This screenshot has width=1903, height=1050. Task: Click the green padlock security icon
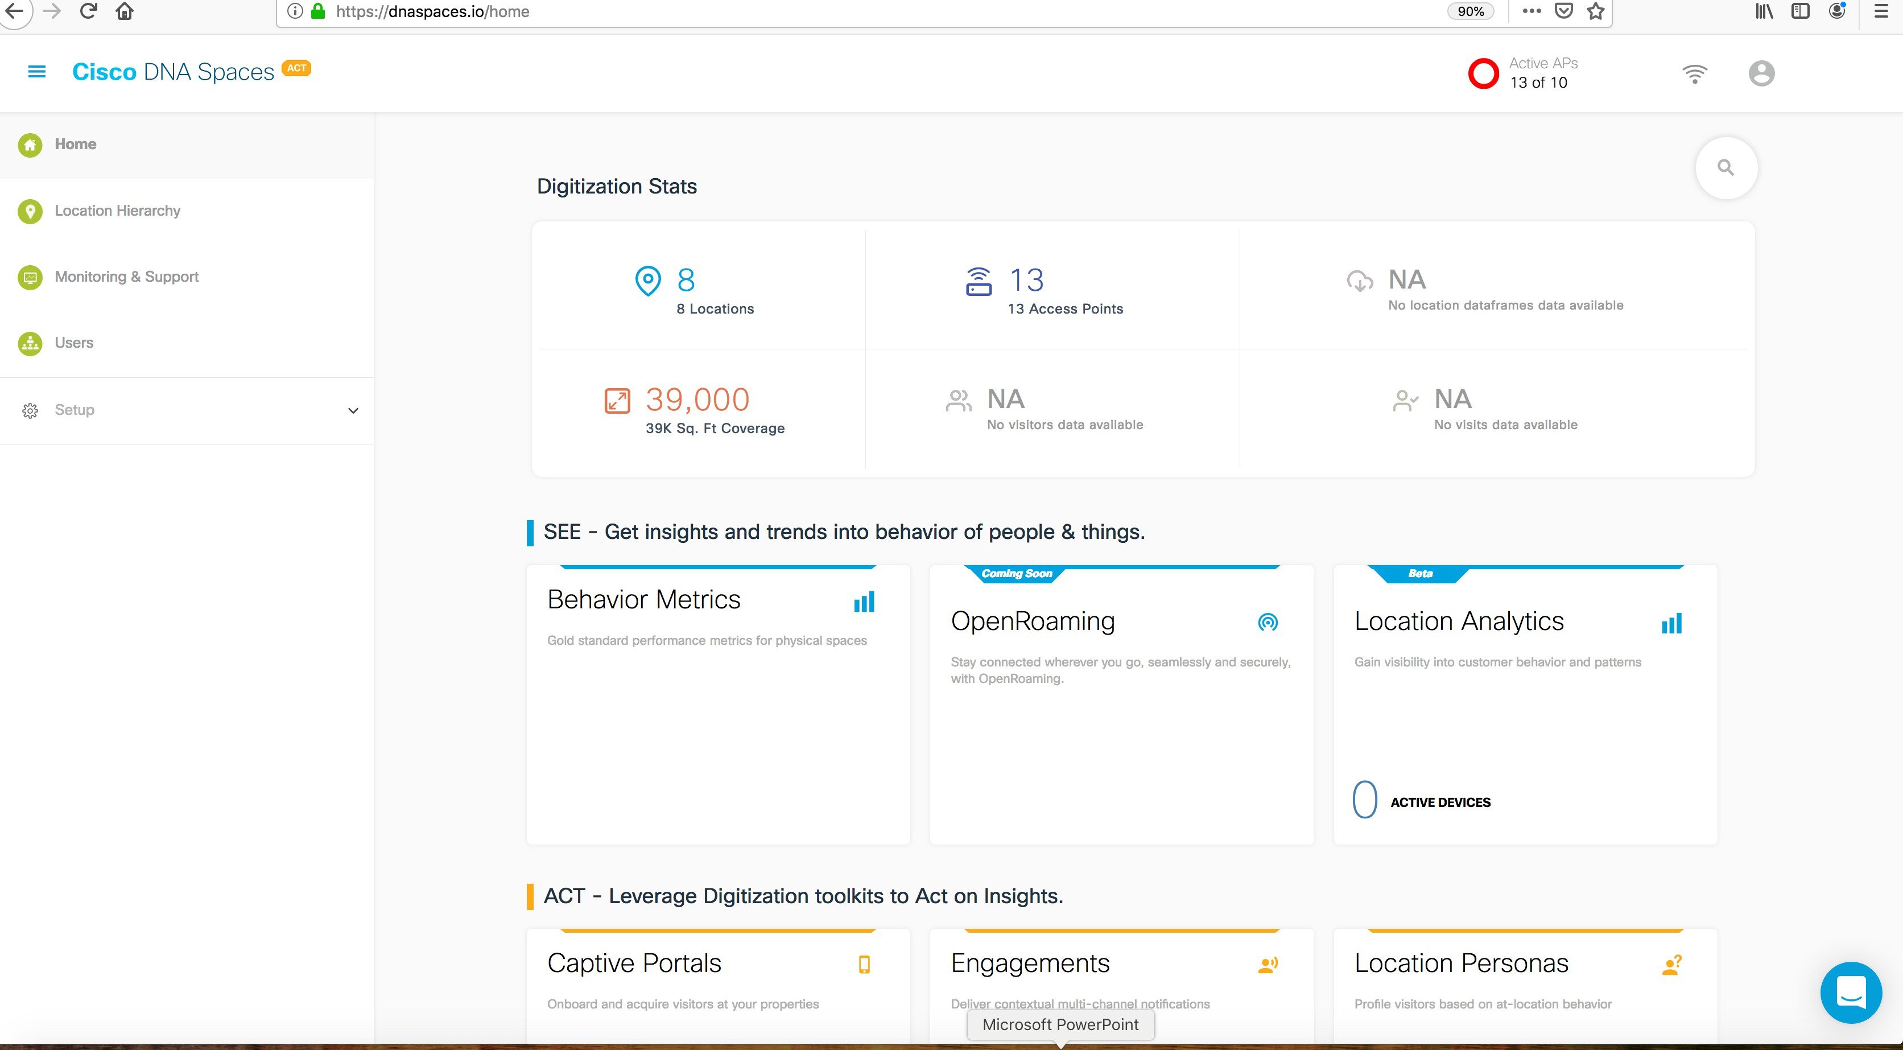click(319, 11)
